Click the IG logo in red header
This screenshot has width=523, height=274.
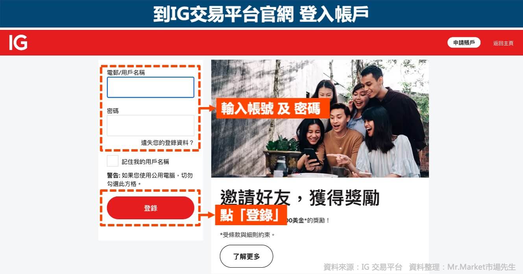click(x=18, y=43)
